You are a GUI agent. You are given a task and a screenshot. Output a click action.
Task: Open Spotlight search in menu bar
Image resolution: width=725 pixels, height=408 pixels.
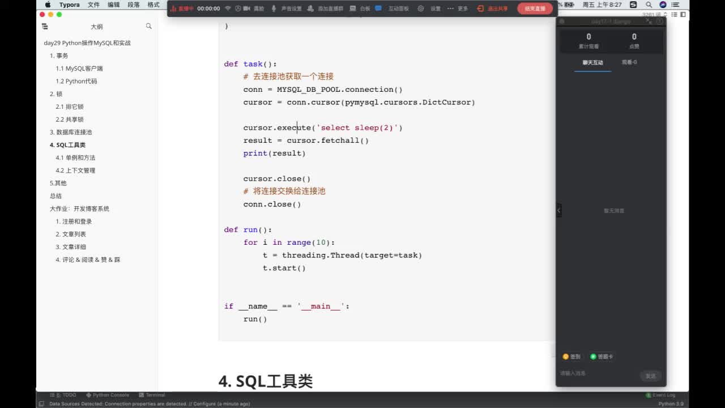click(x=649, y=5)
